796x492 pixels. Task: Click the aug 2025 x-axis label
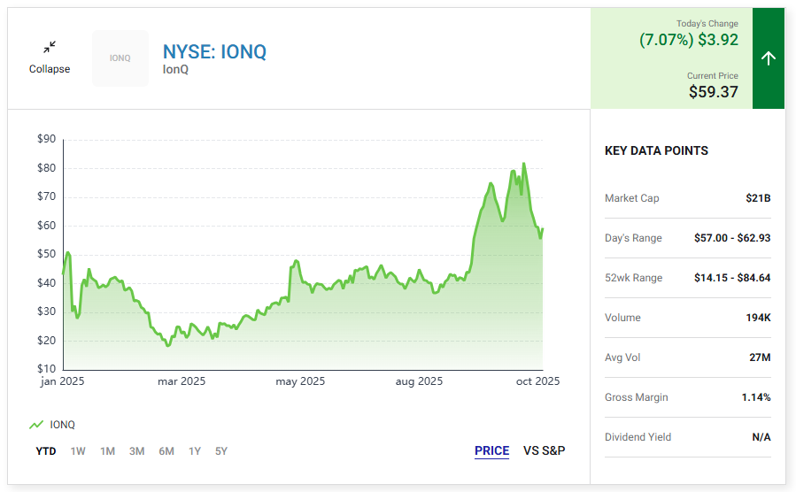(x=419, y=381)
